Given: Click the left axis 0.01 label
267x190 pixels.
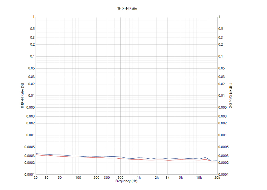Looking at the screenshot, I should click(31, 95).
